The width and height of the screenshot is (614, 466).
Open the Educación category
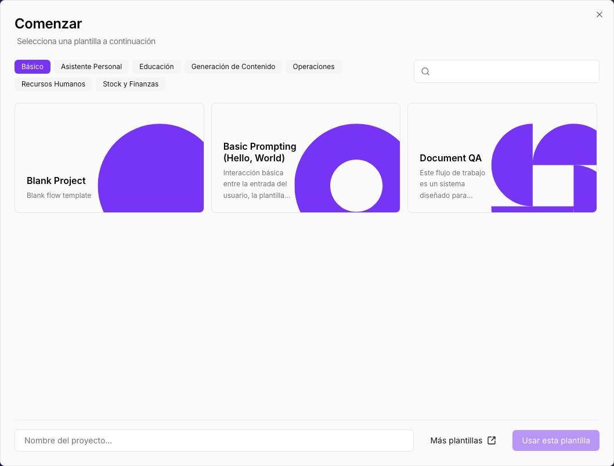[x=157, y=67]
